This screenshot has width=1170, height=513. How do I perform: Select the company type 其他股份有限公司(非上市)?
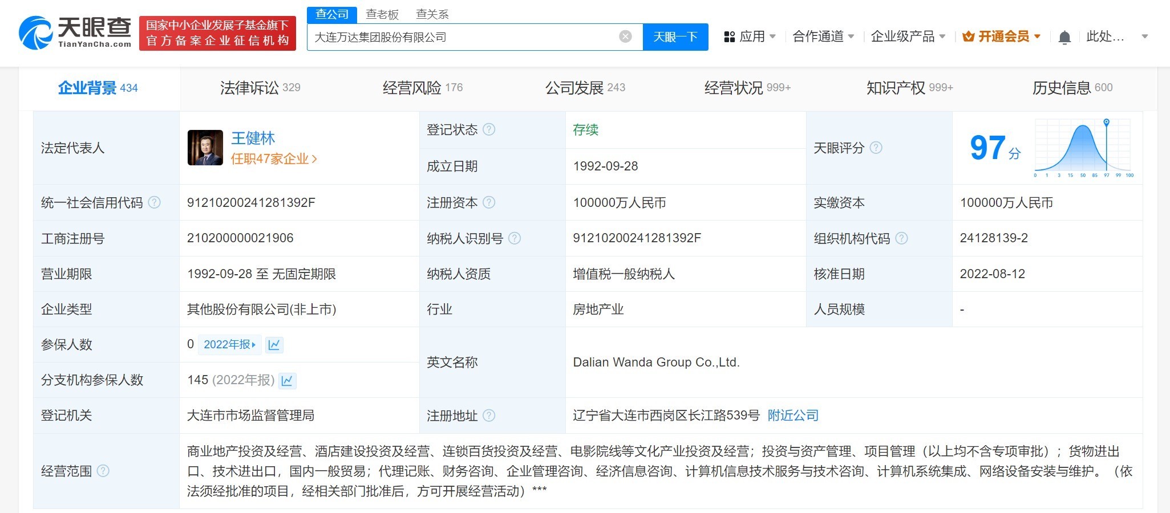(261, 310)
